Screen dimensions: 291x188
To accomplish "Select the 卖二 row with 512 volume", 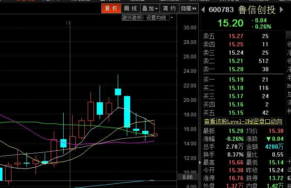I will (236, 61).
